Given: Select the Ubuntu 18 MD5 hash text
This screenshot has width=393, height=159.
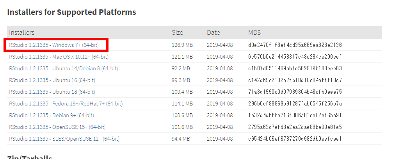Looking at the screenshot, I should click(295, 92).
